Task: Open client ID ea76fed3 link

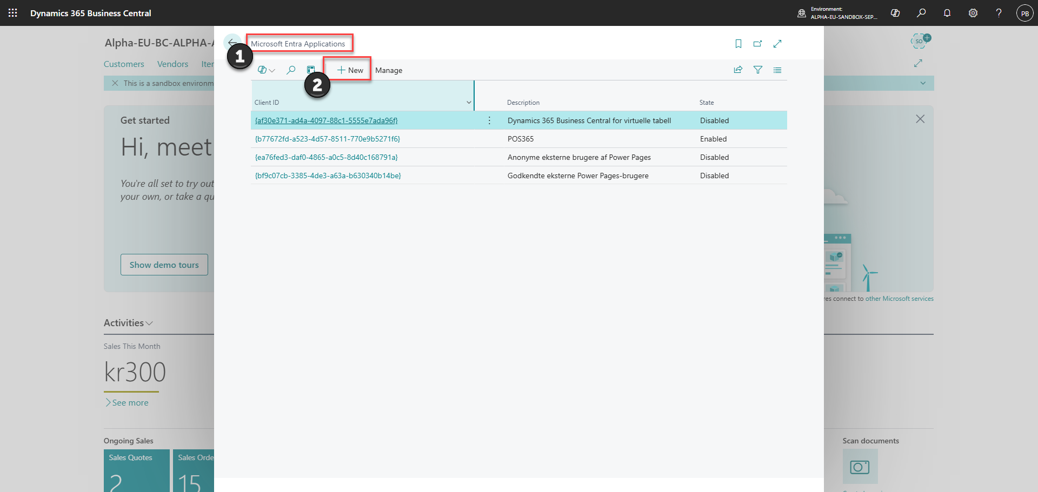Action: 327,157
